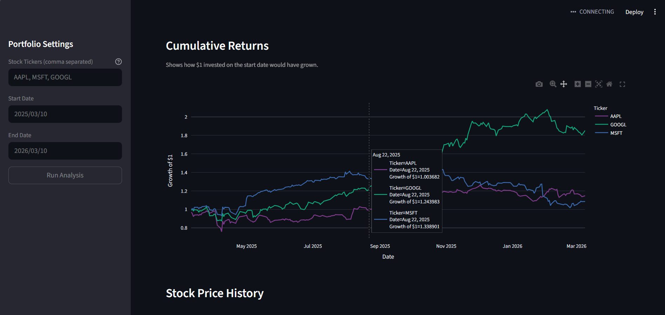Click 'Growth of $1=1.243983' tooltip value

(x=414, y=202)
